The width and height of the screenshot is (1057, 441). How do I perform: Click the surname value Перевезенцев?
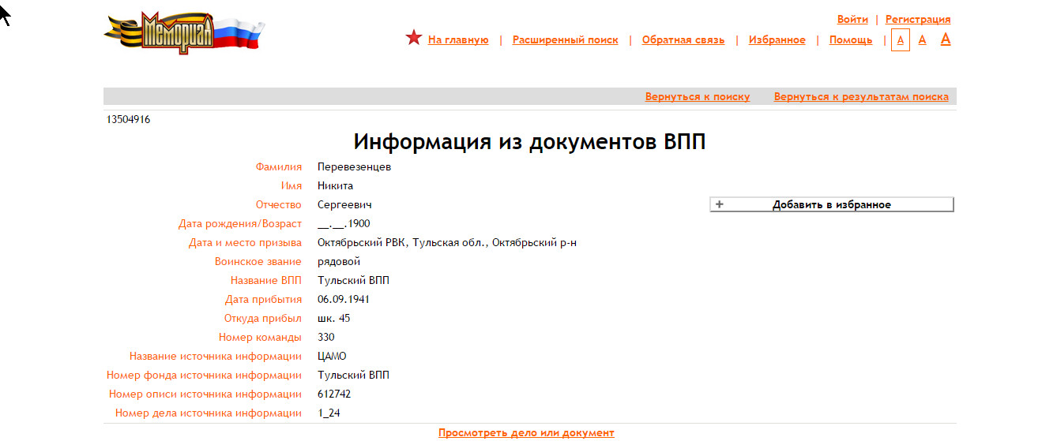[x=354, y=166]
